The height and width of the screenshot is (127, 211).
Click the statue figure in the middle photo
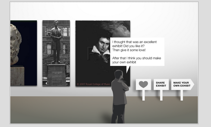click(x=56, y=41)
